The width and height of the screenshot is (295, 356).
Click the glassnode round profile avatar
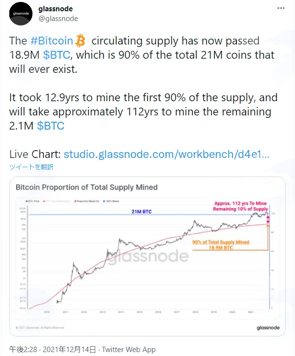(x=21, y=14)
